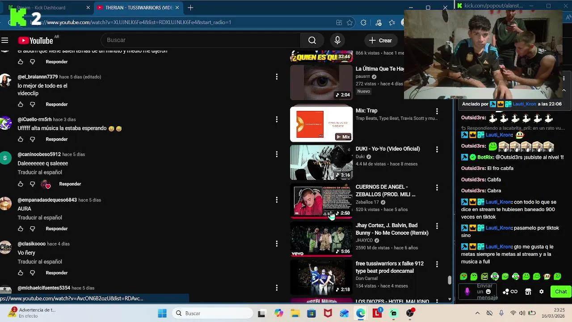572x322 pixels.
Task: Open the Windows Start menu
Action: tap(162, 313)
